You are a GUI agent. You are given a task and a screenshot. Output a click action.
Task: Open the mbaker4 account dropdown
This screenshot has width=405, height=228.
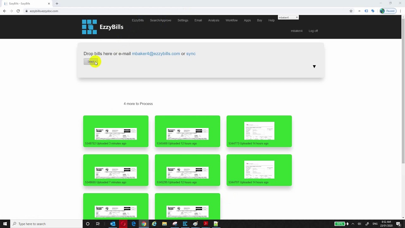288,17
